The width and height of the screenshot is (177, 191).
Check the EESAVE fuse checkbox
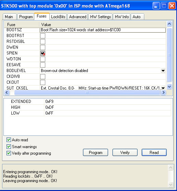click(43, 65)
